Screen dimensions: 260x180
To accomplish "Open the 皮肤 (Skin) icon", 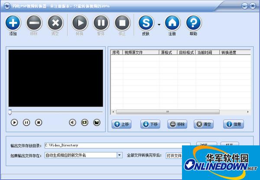I will (x=146, y=22).
